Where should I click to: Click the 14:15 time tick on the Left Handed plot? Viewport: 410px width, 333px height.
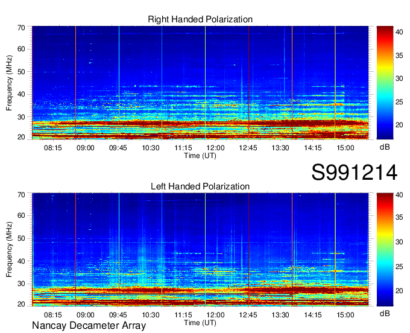313,315
